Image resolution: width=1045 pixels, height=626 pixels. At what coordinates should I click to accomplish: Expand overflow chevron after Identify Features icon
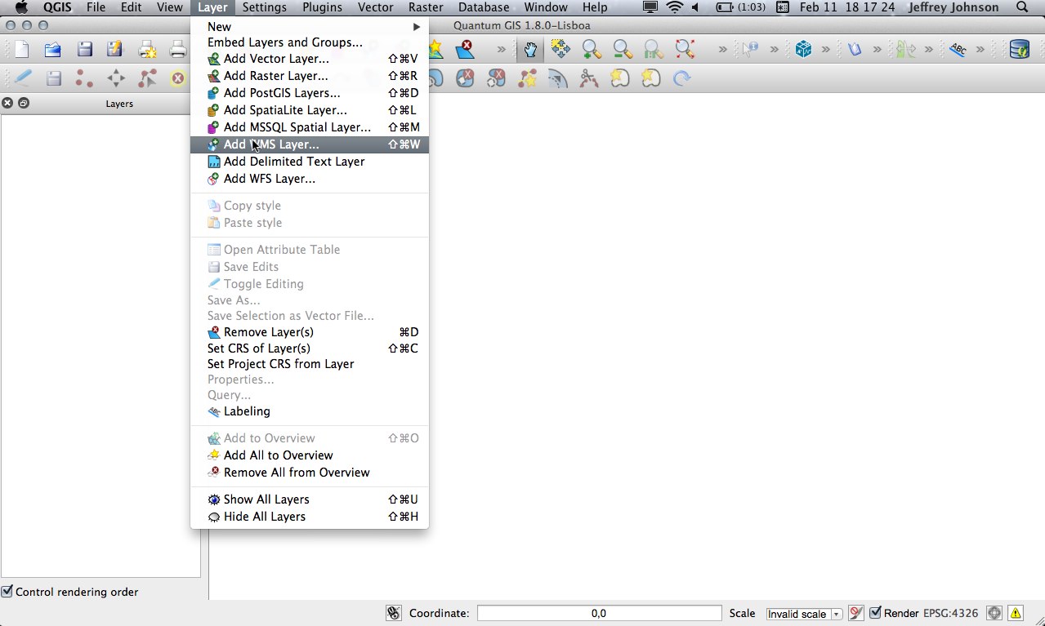776,50
